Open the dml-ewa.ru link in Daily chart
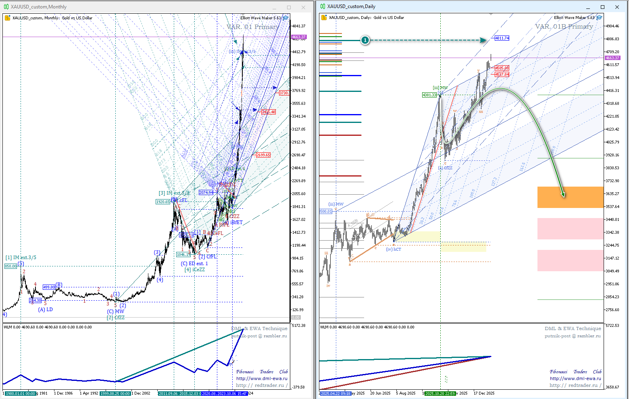This screenshot has width=629, height=399. tap(575, 378)
